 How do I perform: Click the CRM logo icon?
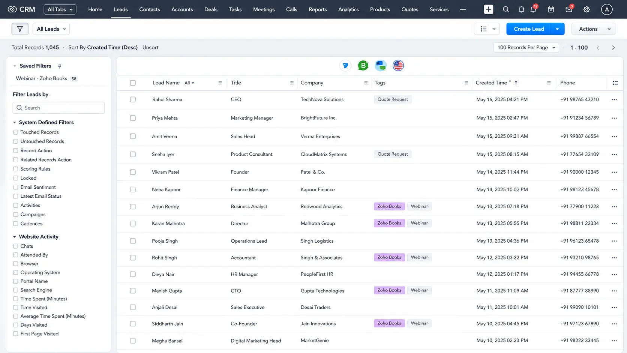coord(12,9)
